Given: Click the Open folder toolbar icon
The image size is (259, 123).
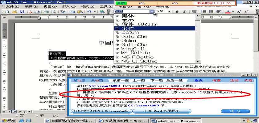Looking at the screenshot, I should (x=14, y=12).
